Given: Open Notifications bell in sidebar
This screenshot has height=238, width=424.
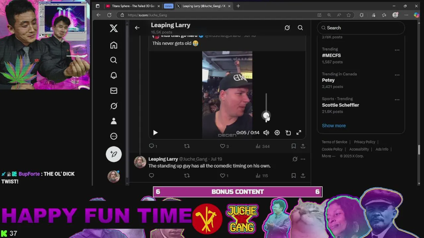Looking at the screenshot, I should (114, 75).
